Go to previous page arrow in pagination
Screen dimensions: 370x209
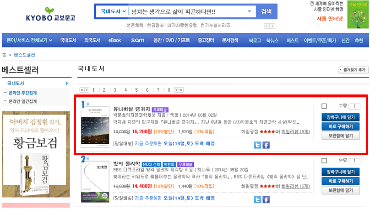(x=87, y=90)
